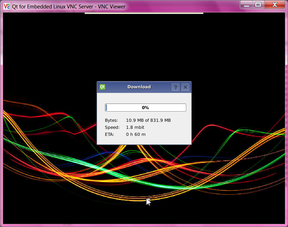Click the Qt logo in Download dialog

pos(102,87)
